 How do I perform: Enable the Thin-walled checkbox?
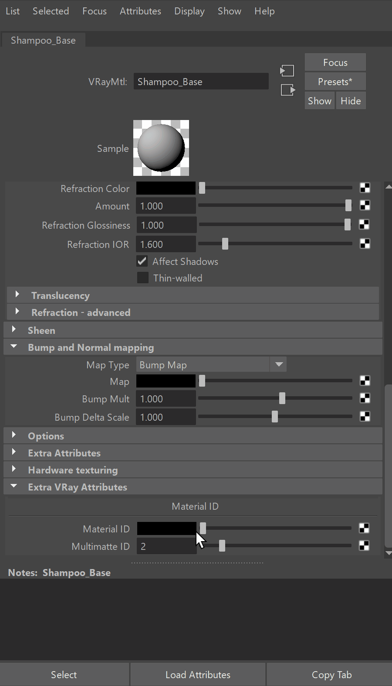click(143, 278)
